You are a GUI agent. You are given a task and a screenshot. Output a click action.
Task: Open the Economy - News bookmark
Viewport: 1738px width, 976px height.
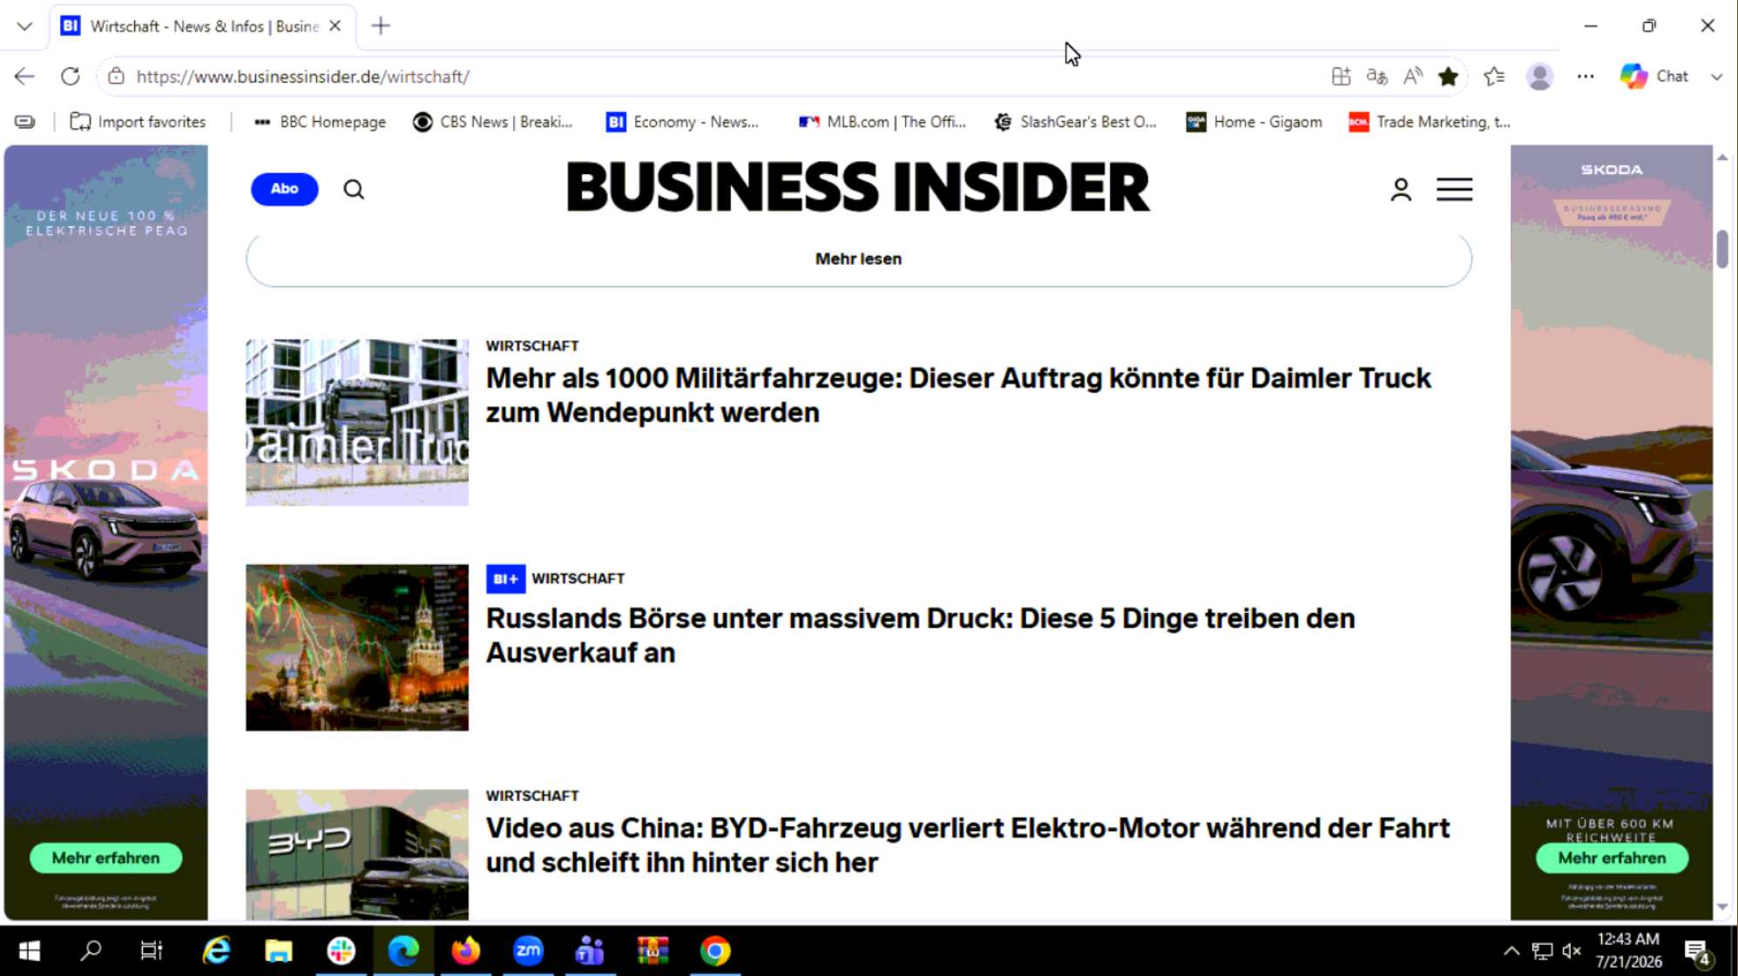tap(682, 122)
